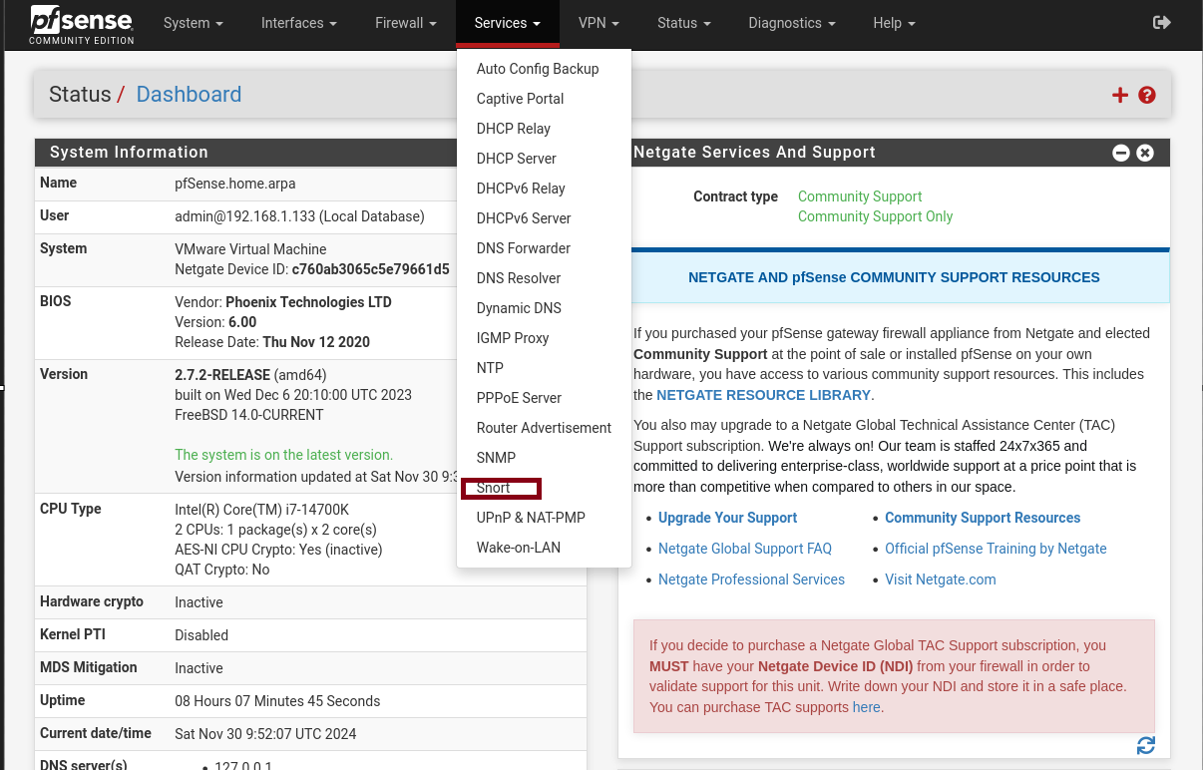Click 'The system is on the latest version.' text

coord(284,455)
